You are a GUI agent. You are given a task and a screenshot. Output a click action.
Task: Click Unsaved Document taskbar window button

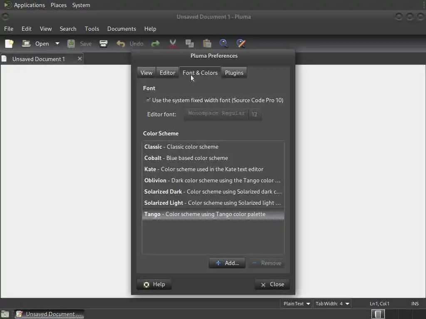[50, 314]
